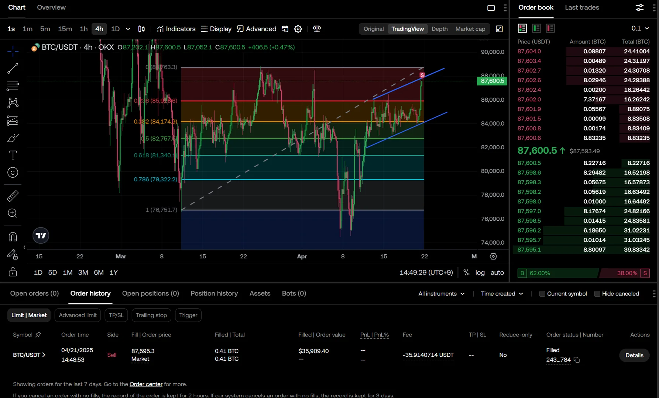This screenshot has width=659, height=398.
Task: Expand the Time created sort dropdown
Action: (x=502, y=294)
